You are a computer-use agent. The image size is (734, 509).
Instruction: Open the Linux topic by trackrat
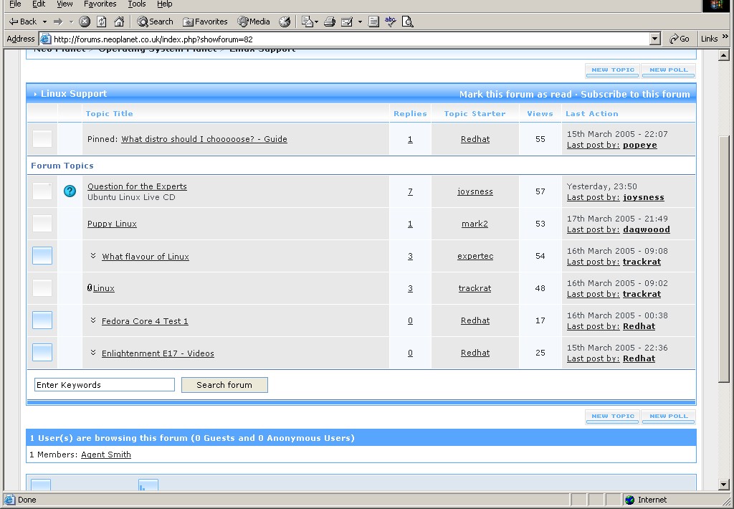(x=103, y=288)
